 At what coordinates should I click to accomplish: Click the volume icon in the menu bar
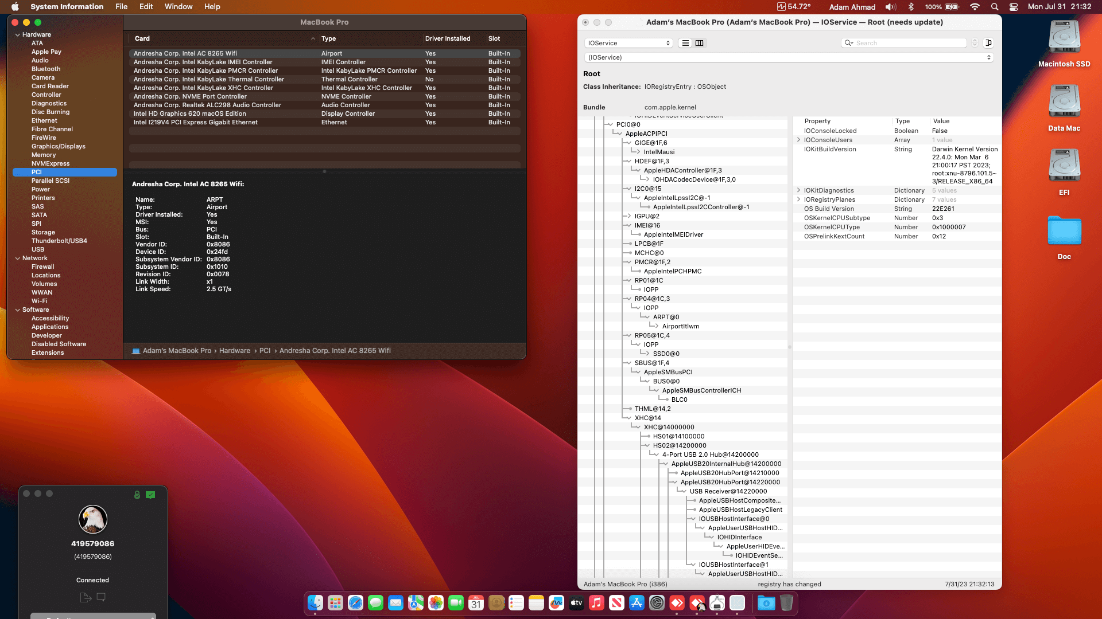890,7
